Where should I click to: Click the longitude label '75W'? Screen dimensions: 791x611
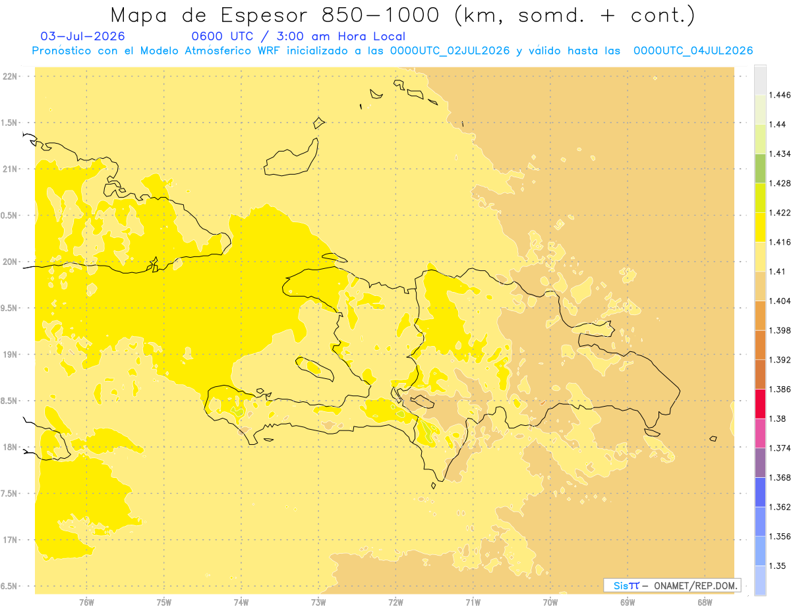click(x=163, y=602)
